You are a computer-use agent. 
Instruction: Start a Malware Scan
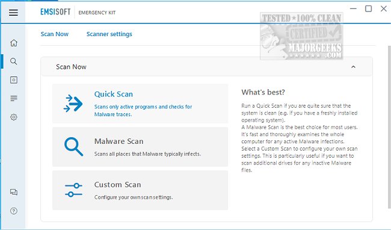(140, 147)
